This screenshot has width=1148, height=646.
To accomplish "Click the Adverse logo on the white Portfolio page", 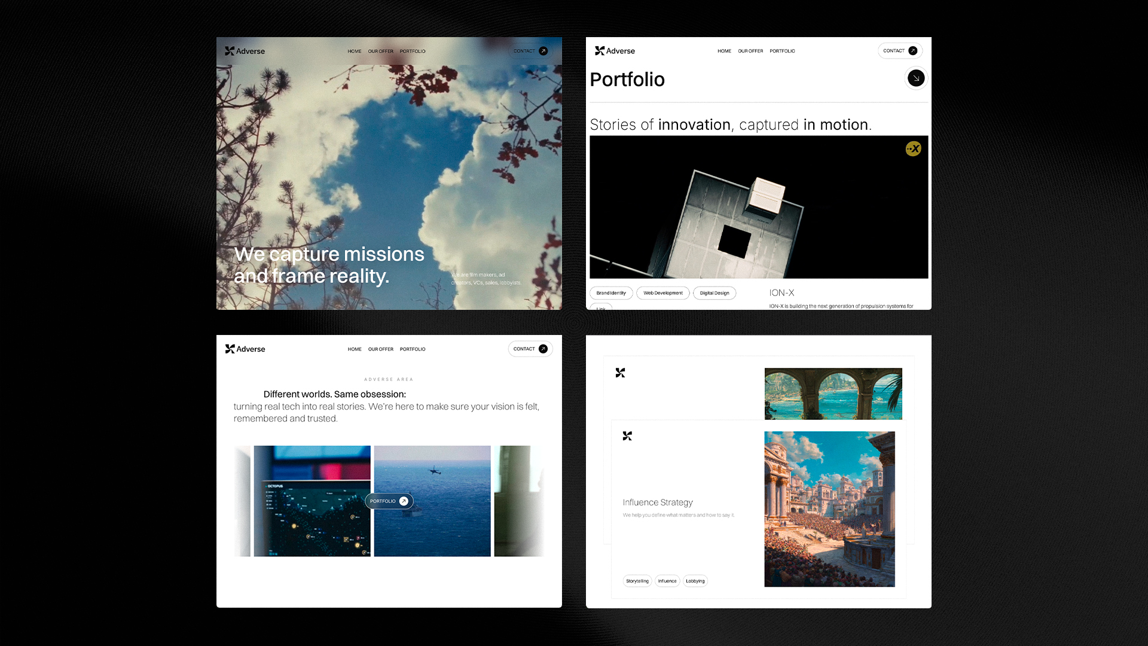I will [x=615, y=51].
